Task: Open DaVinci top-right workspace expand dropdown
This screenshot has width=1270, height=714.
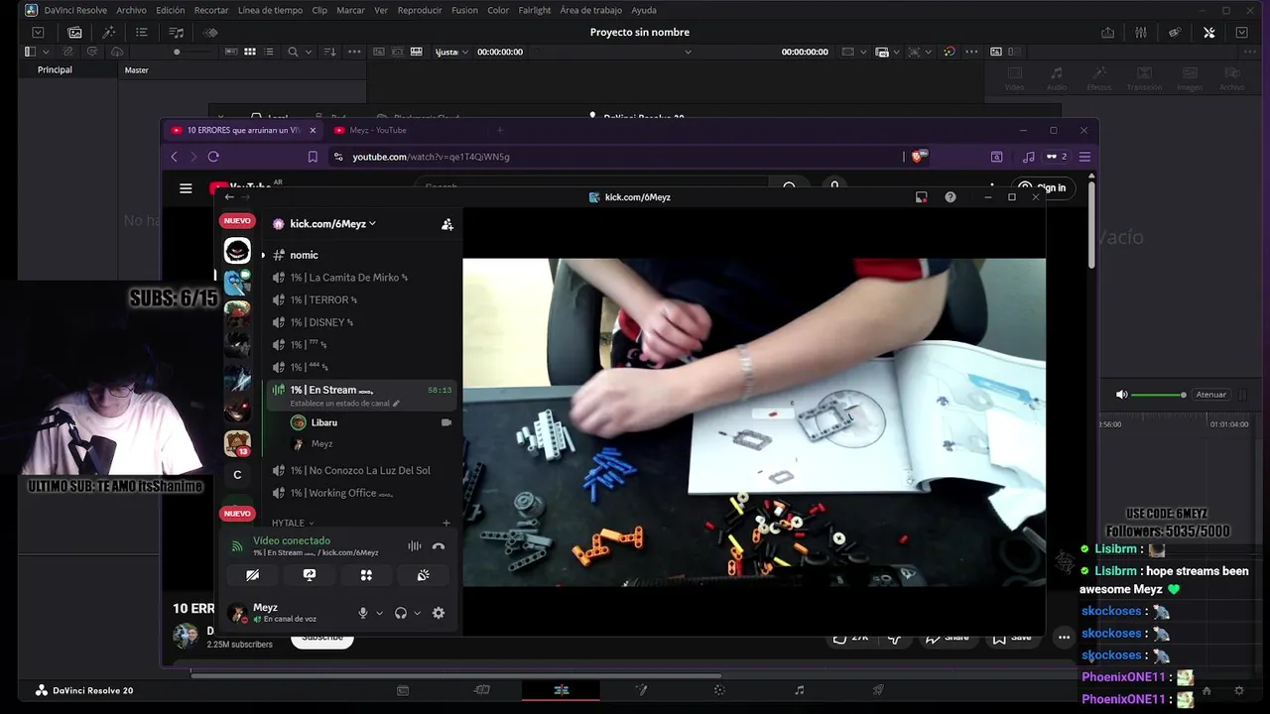Action: coord(1241,32)
